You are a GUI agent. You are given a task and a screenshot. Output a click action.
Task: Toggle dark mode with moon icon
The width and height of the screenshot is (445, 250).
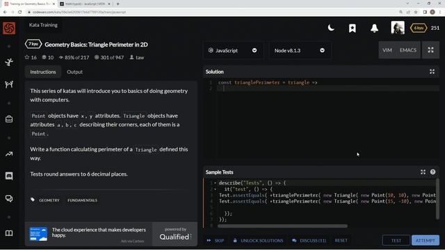point(331,28)
